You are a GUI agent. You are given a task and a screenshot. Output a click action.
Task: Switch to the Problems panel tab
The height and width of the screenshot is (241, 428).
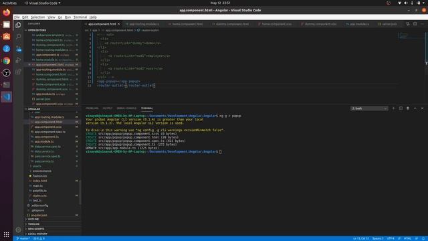(x=92, y=108)
